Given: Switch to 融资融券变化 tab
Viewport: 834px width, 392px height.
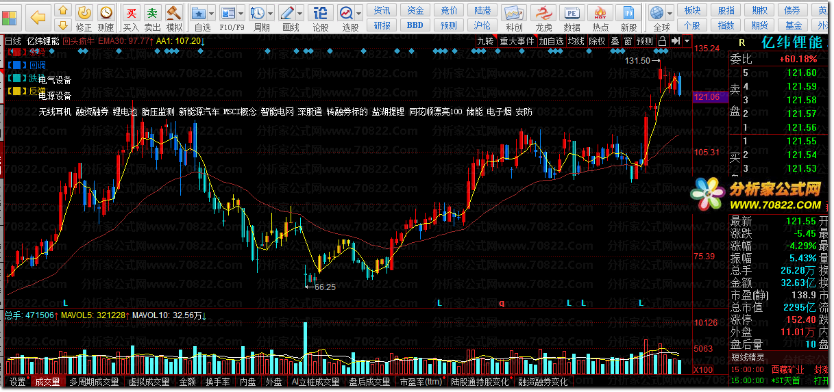Looking at the screenshot, I should click(543, 382).
